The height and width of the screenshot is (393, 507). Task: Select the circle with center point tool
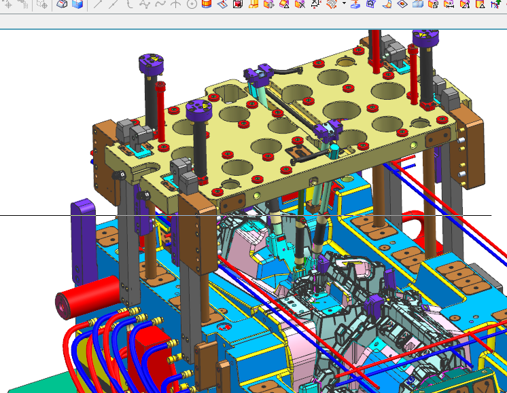192,4
